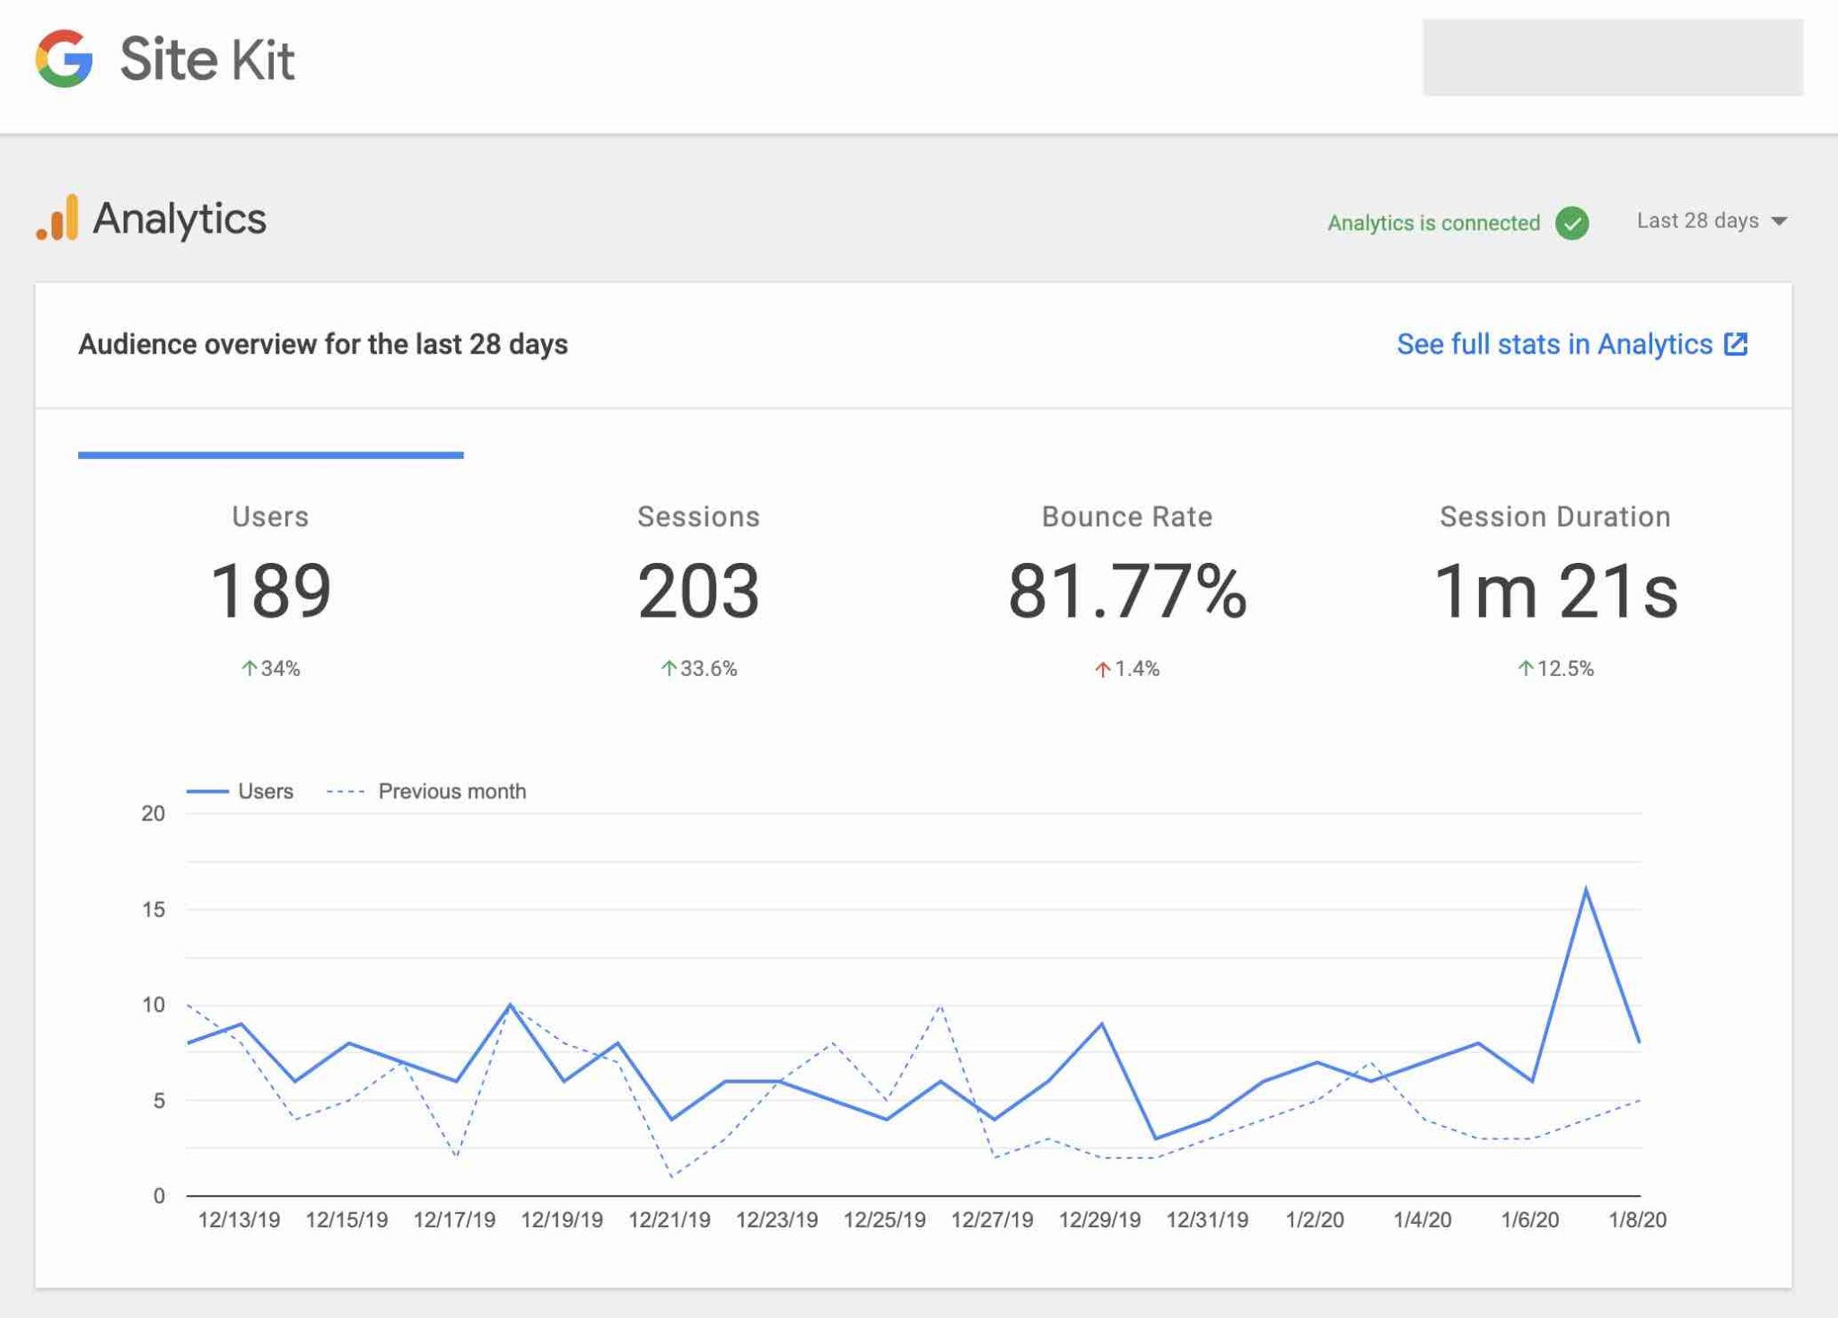Click the 12/25/19 axis date label
Screen dimensions: 1838x1318
click(884, 1219)
